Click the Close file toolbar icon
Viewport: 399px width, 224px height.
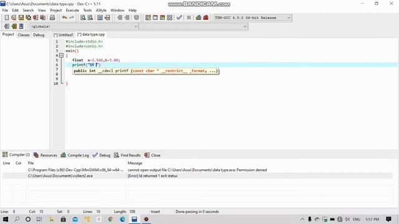tap(36, 17)
